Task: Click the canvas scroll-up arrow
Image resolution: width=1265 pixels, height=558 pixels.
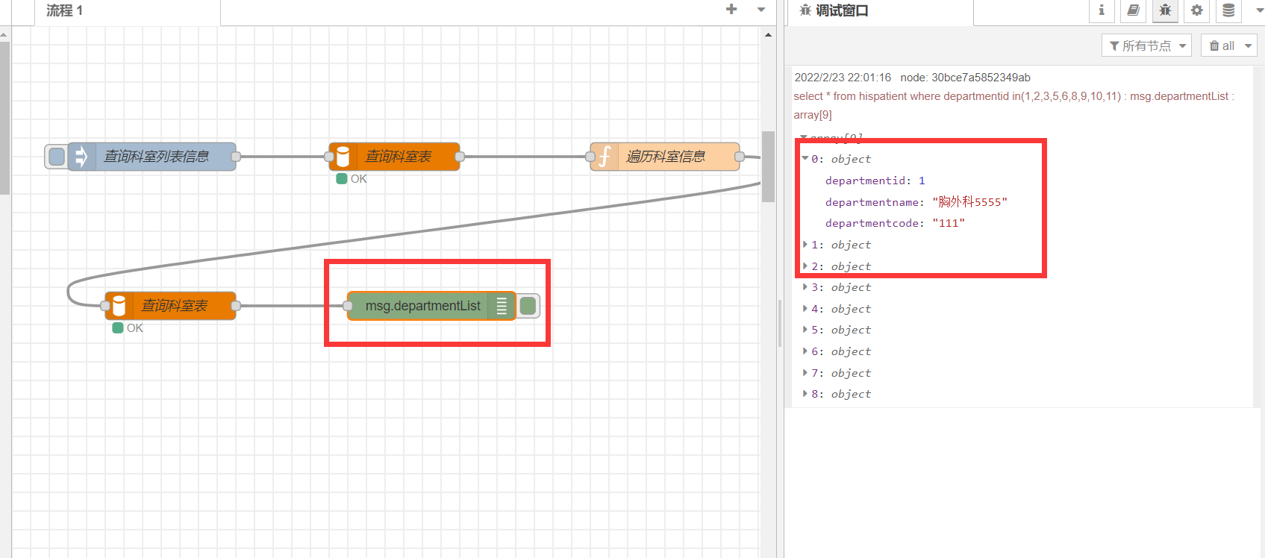Action: (x=768, y=35)
